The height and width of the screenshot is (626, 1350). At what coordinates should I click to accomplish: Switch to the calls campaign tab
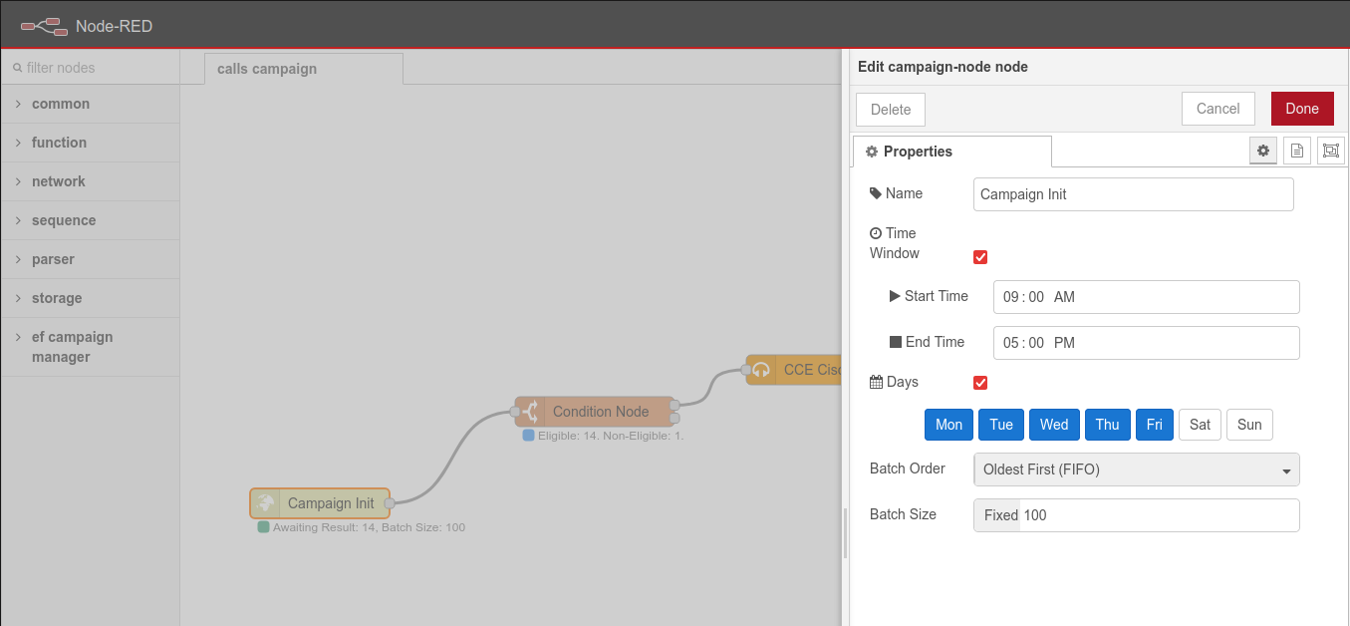267,69
